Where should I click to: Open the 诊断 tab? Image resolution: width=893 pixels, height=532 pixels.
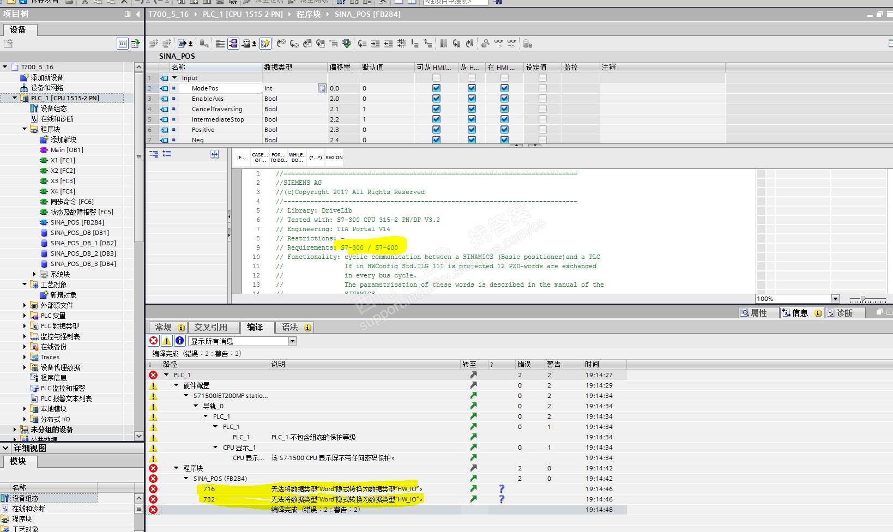(x=844, y=313)
